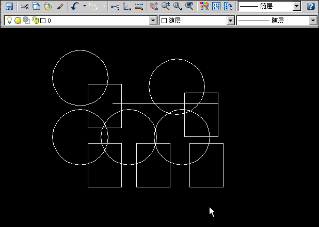The height and width of the screenshot is (227, 319).
Task: Open the Tool Palettes icon
Action: 228,6
